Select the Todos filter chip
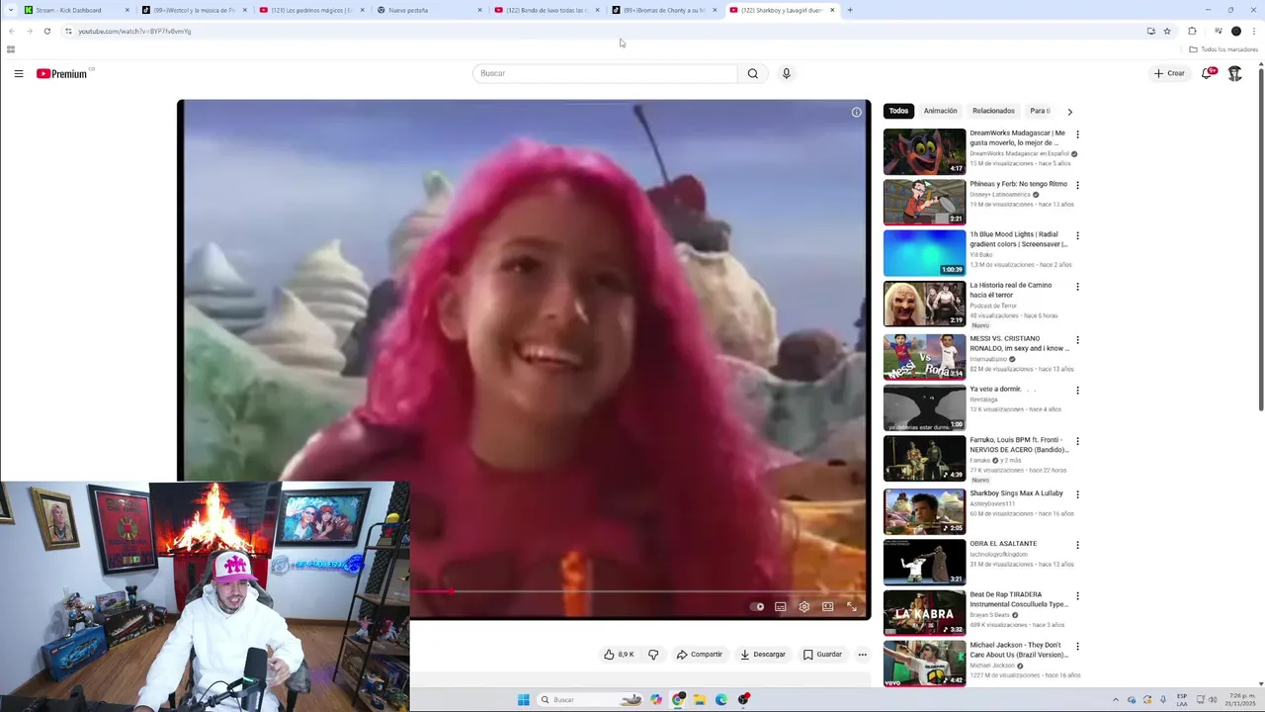Image resolution: width=1265 pixels, height=712 pixels. [898, 111]
